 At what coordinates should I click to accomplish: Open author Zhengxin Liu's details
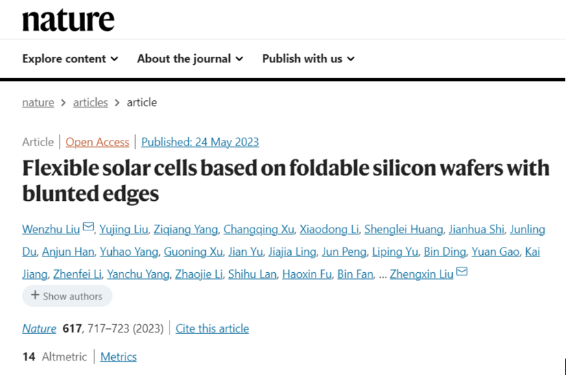pyautogui.click(x=421, y=274)
